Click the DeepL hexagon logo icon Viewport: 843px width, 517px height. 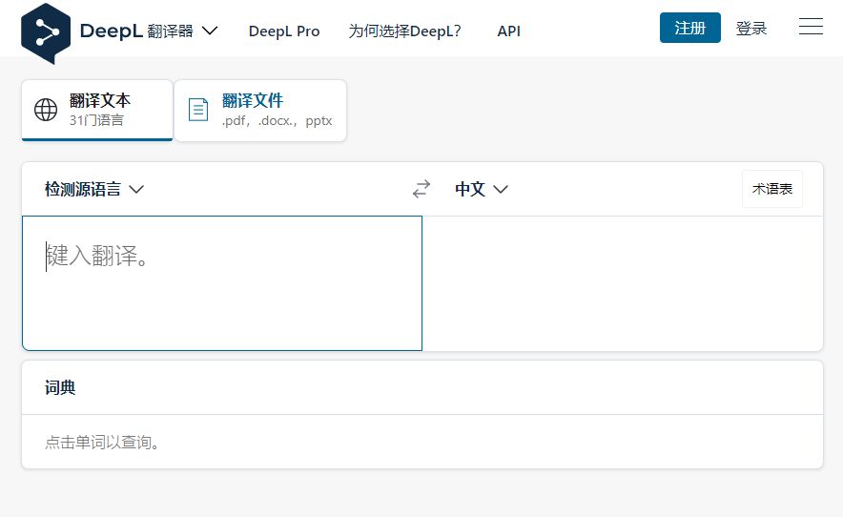pyautogui.click(x=46, y=33)
